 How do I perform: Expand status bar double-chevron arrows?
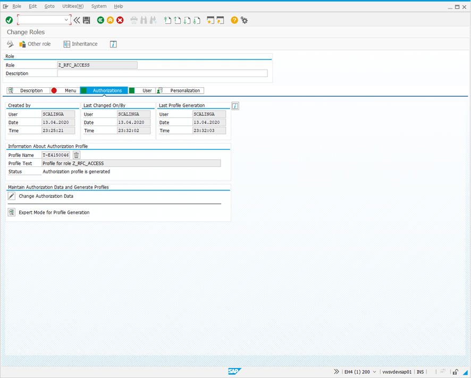click(336, 372)
